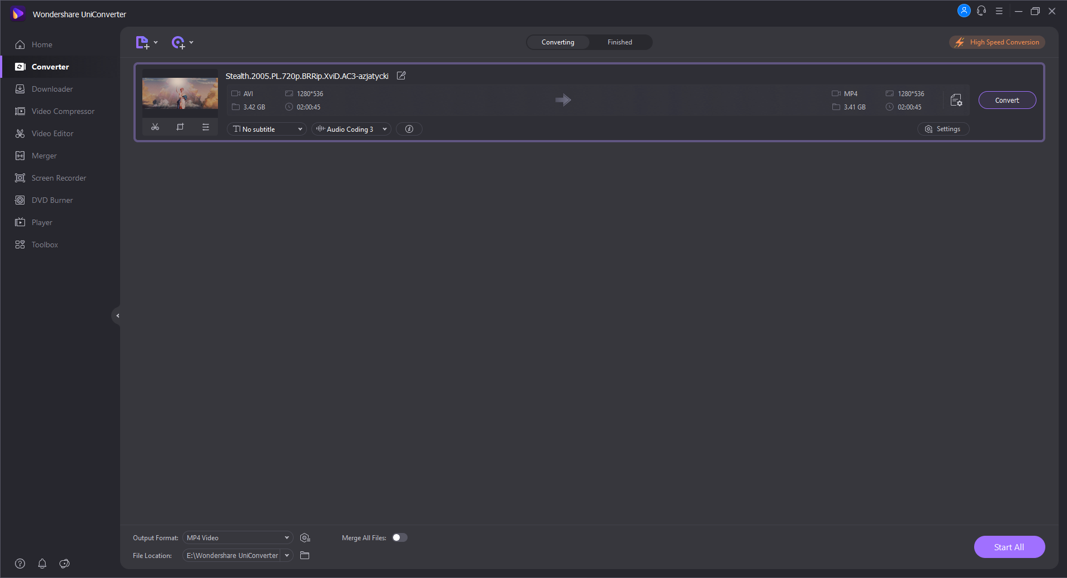The height and width of the screenshot is (578, 1067).
Task: Click the Load DVD icon
Action: point(178,42)
